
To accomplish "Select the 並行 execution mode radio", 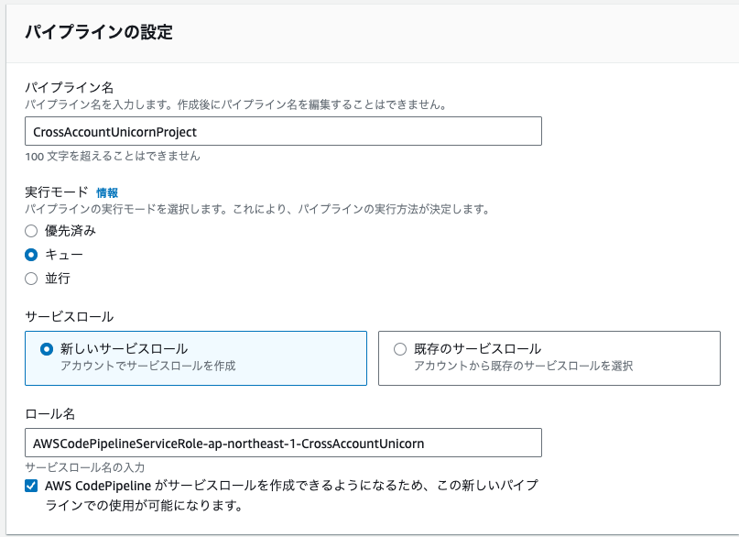I will [31, 279].
